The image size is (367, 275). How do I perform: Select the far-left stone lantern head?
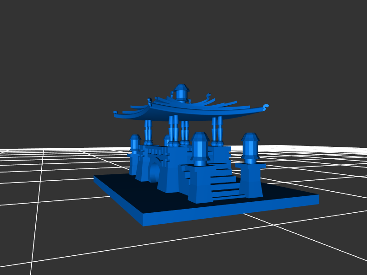click(135, 144)
